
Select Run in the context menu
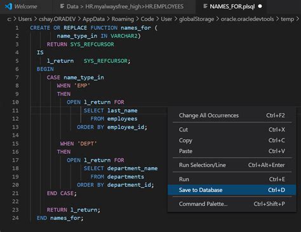pyautogui.click(x=232, y=179)
